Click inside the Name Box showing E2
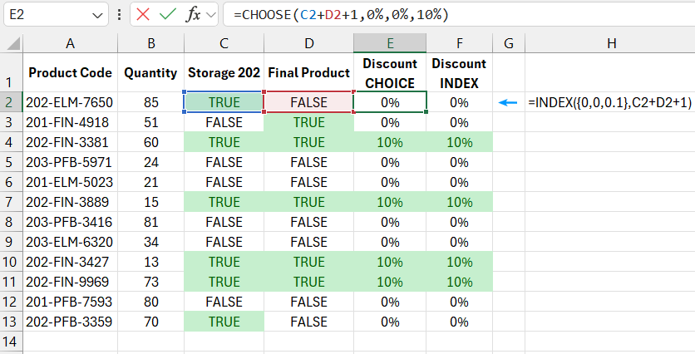 [x=46, y=14]
